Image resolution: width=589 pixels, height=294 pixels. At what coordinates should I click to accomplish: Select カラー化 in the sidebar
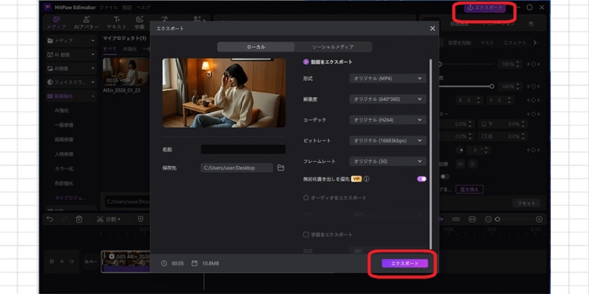(x=64, y=169)
